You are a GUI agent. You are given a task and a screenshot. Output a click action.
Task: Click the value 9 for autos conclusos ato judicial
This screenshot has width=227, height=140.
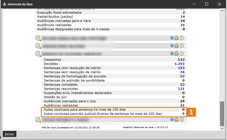point(183,114)
